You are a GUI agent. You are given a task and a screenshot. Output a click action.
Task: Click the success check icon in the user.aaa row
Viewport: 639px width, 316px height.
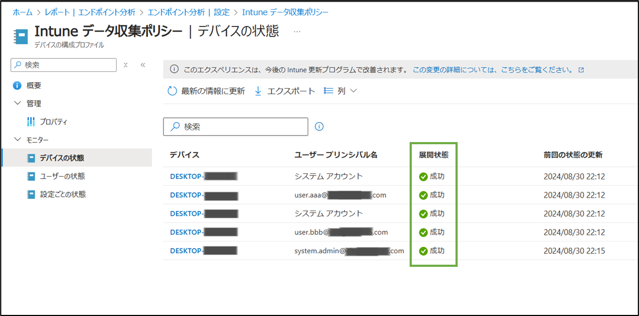(x=423, y=196)
